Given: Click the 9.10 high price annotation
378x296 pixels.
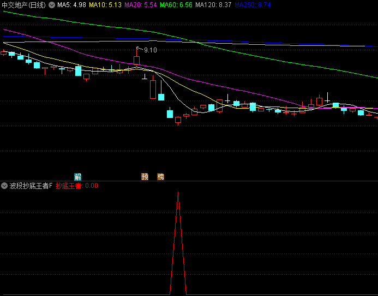Looking at the screenshot, I should pyautogui.click(x=151, y=50).
